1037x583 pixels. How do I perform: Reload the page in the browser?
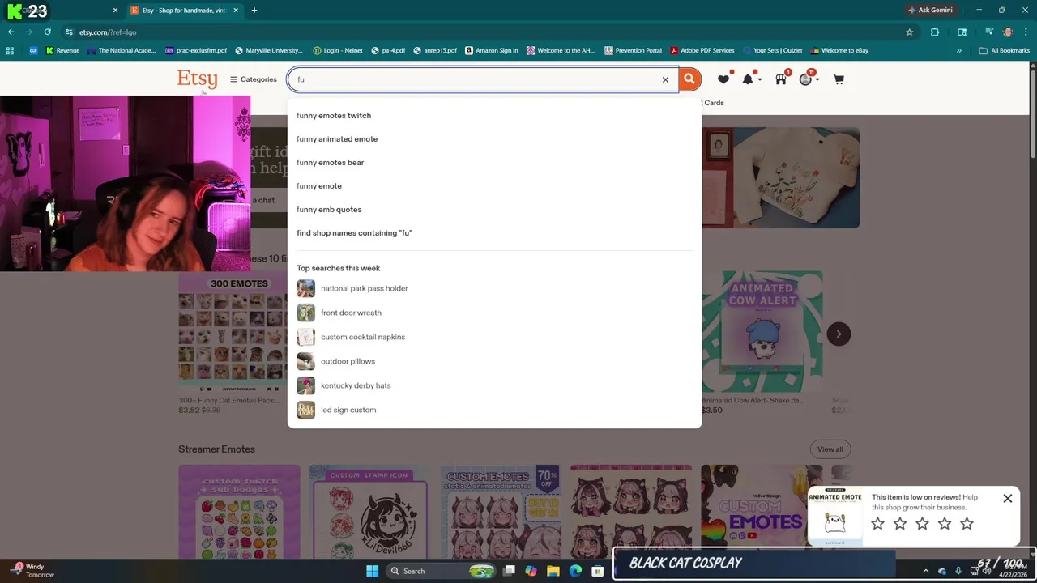[x=48, y=32]
